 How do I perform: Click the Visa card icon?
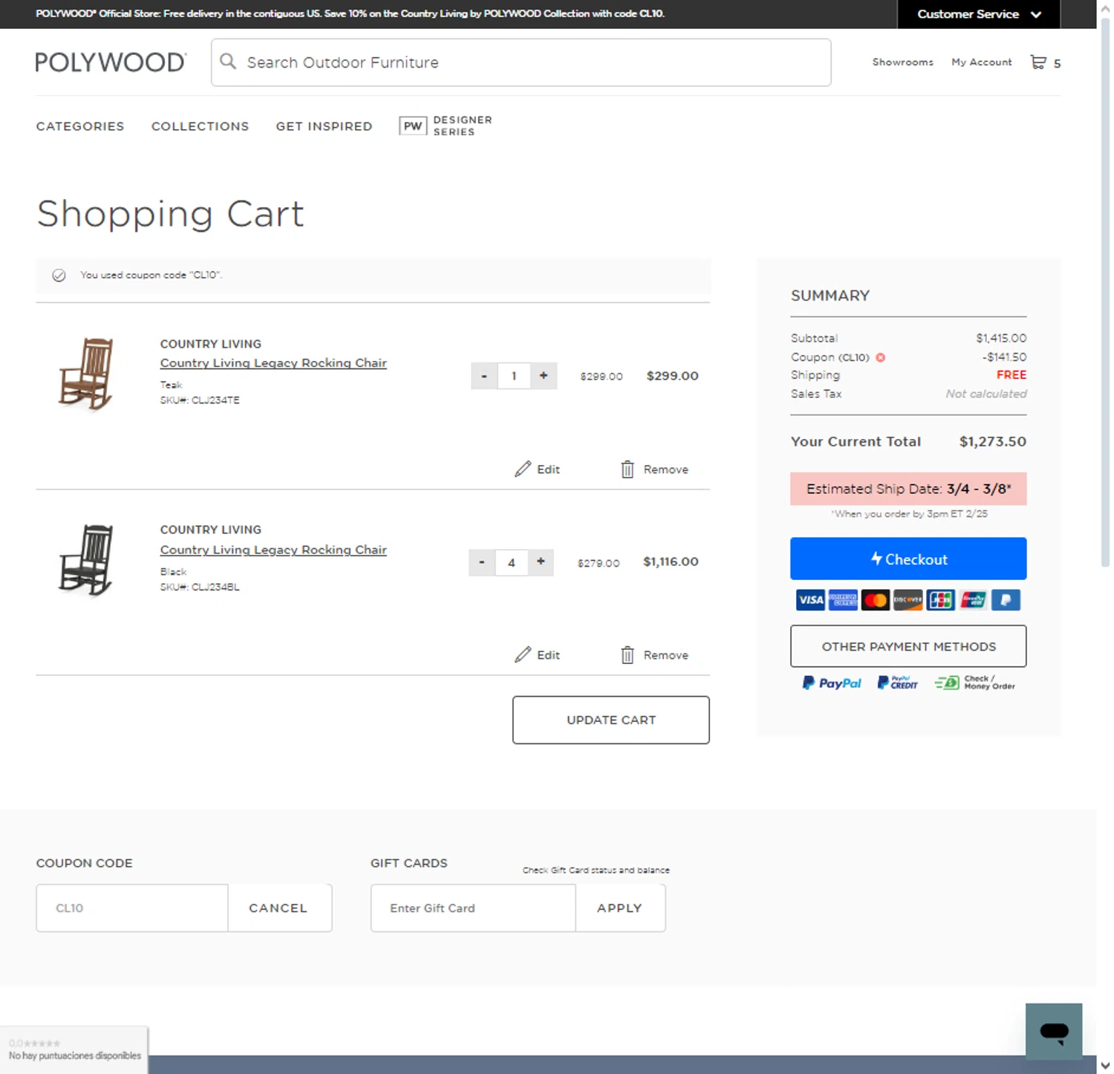tap(810, 600)
